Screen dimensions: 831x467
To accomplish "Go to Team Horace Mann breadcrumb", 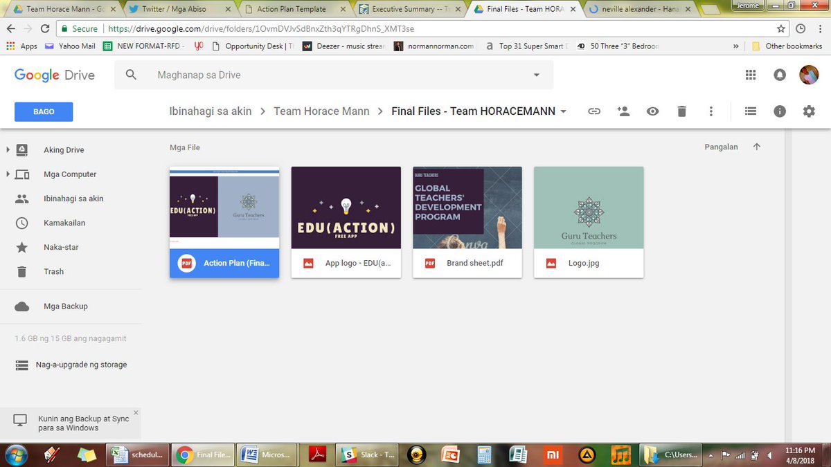I will point(321,111).
